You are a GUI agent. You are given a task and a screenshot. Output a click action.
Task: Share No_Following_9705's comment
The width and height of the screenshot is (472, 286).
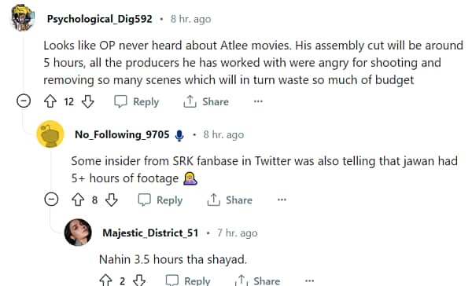230,200
